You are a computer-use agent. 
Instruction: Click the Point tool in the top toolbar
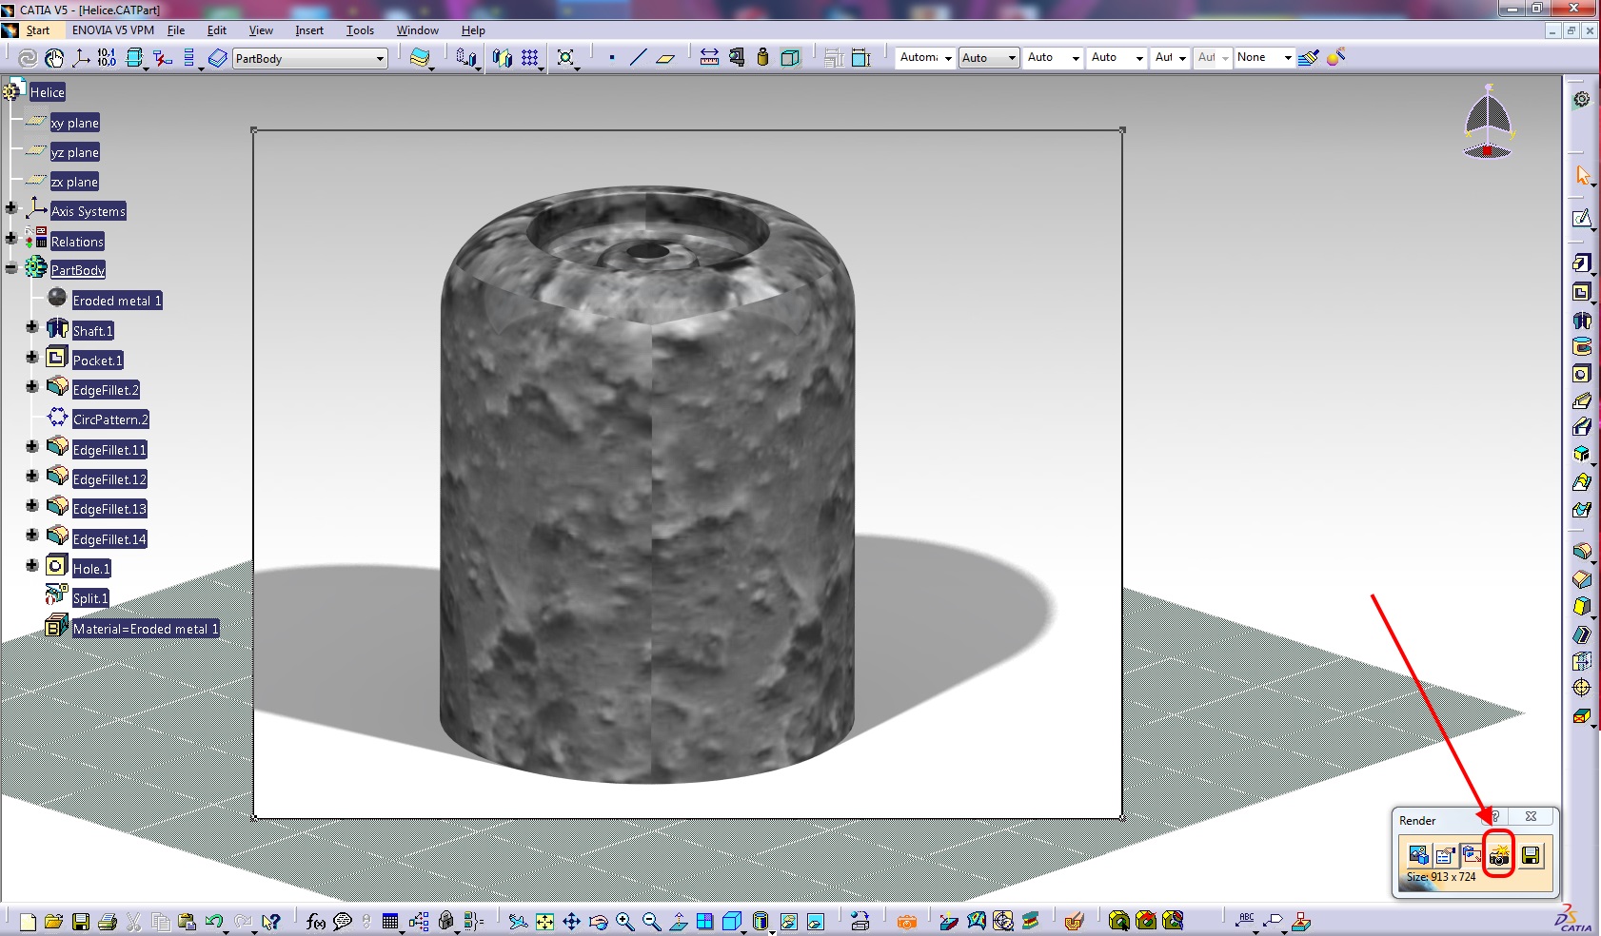611,58
